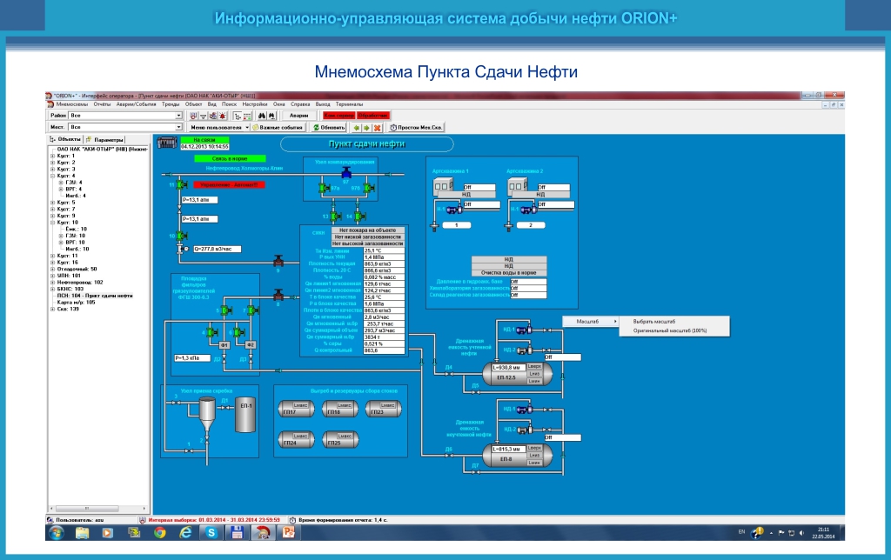The height and width of the screenshot is (560, 891).
Task: Select valve 7 in the filter area
Action: click(252, 310)
